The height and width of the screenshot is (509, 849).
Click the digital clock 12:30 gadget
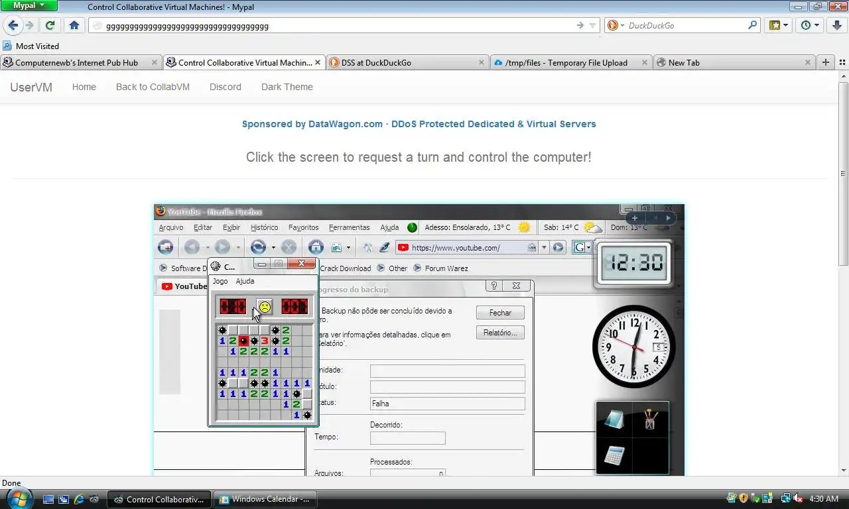(x=635, y=263)
